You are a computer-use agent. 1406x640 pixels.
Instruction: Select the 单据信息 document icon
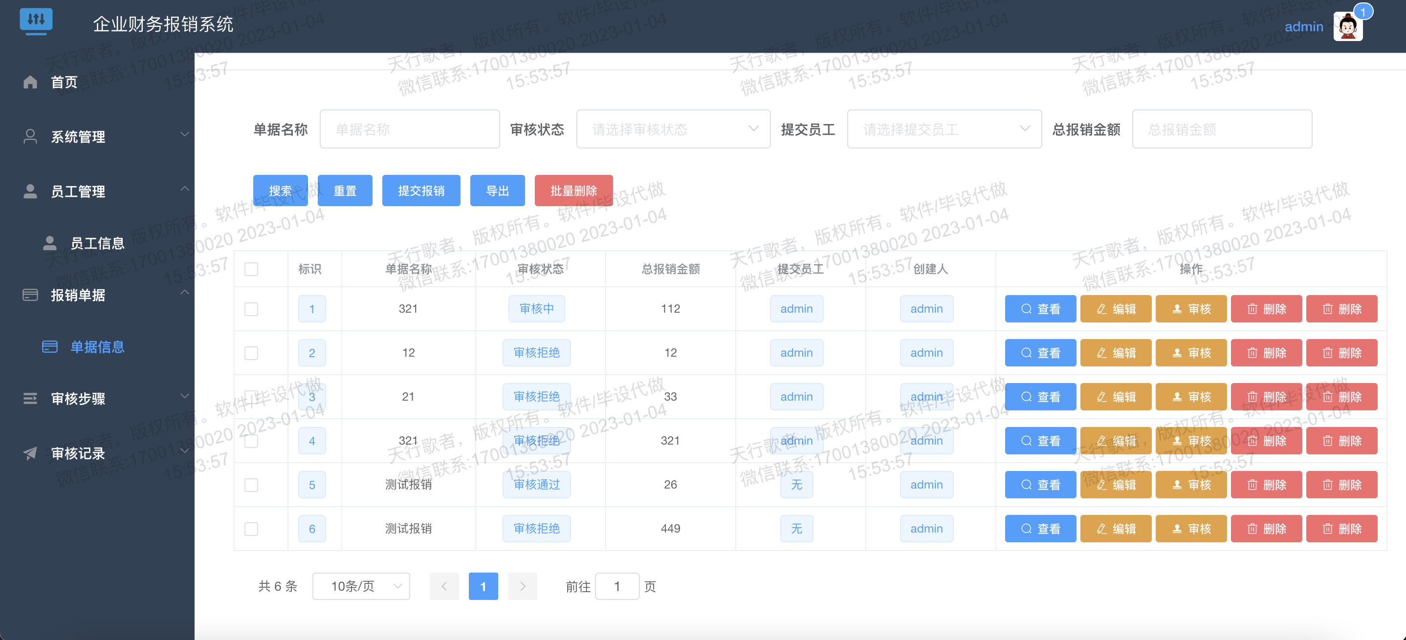(50, 346)
